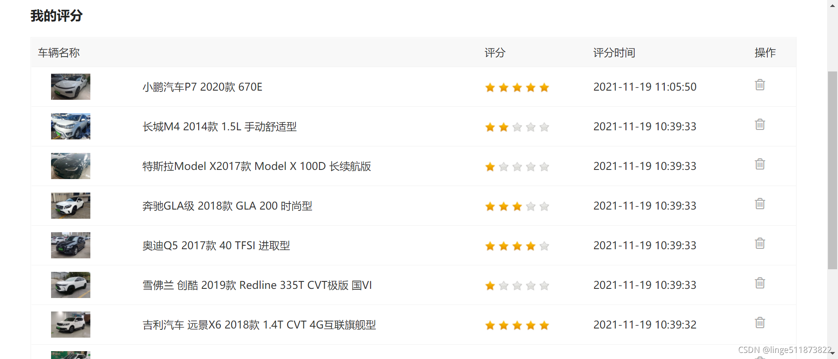This screenshot has width=838, height=359.
Task: Open the 奔驰GLA级 car thumbnail
Action: tap(71, 206)
